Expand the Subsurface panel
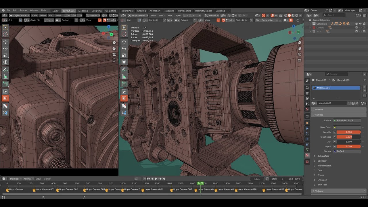Screen dimensions: 368x207 (x=323, y=156)
